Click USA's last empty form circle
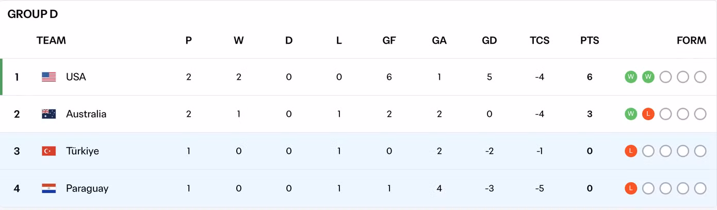The height and width of the screenshot is (210, 717). click(x=700, y=77)
